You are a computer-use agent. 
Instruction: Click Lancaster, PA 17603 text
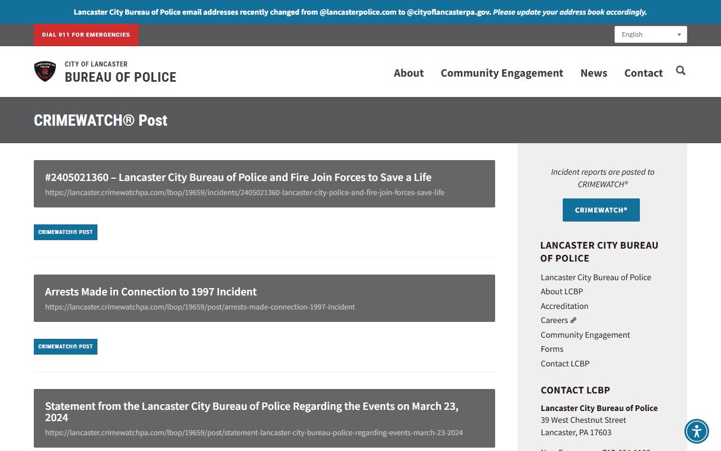coord(576,432)
